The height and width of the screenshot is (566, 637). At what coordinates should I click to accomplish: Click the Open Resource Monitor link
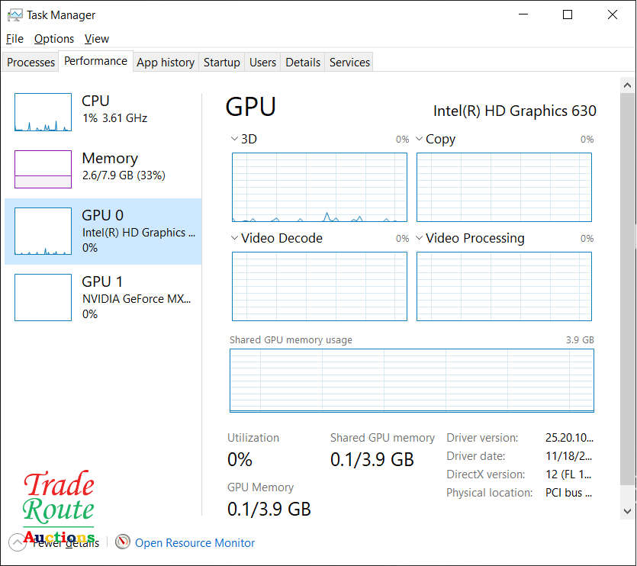pyautogui.click(x=195, y=543)
